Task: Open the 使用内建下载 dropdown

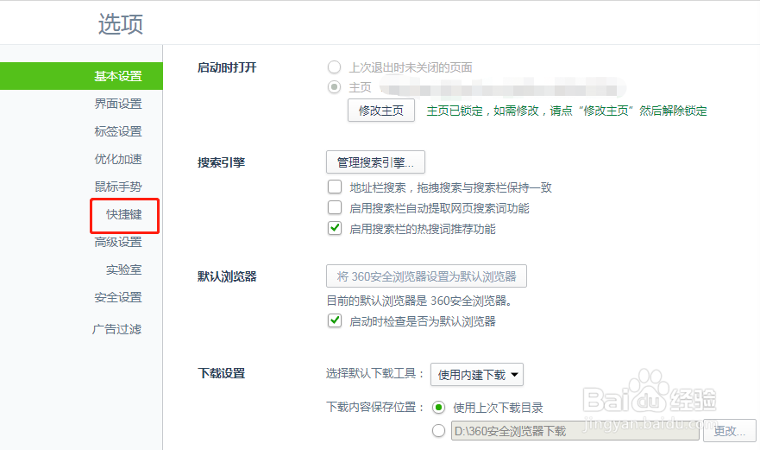Action: pos(477,375)
